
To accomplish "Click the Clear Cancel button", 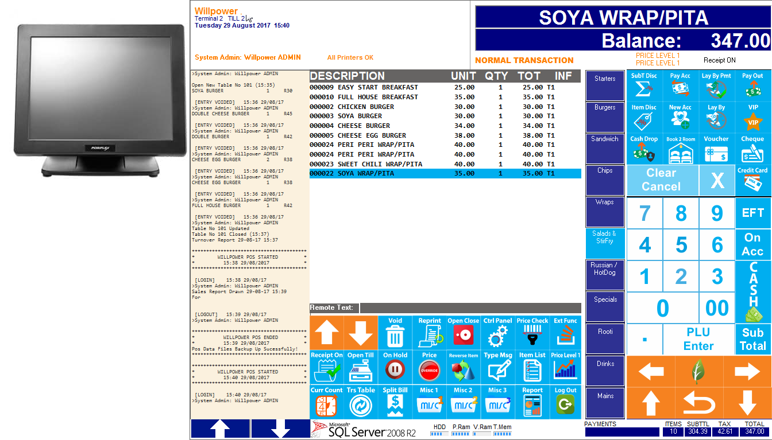I will [x=661, y=180].
